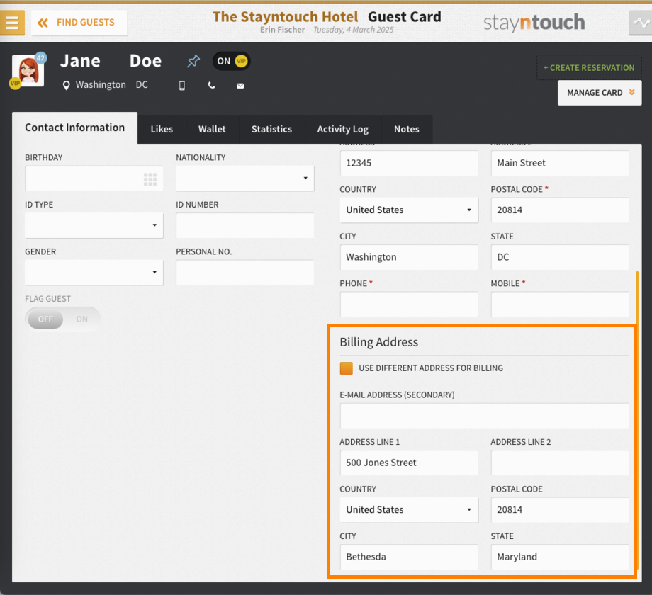Click Address Line 1 with 500 Jones Street

click(x=409, y=463)
